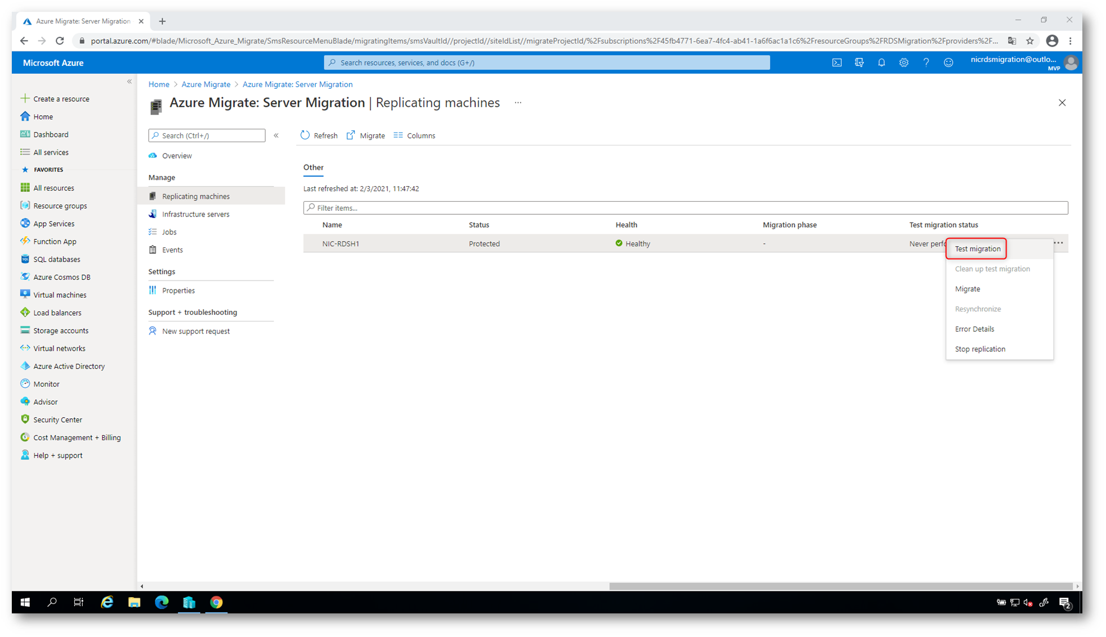Open Cloud Shell icon in Azure header
This screenshot has width=1106, height=637.
click(x=837, y=62)
